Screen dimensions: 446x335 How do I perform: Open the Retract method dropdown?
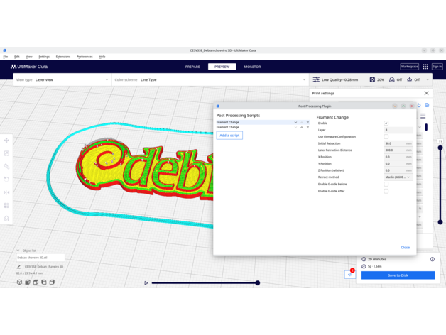(x=398, y=177)
